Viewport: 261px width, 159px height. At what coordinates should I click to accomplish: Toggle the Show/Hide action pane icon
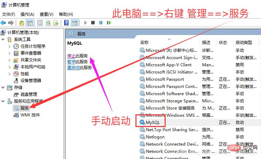coord(74,23)
